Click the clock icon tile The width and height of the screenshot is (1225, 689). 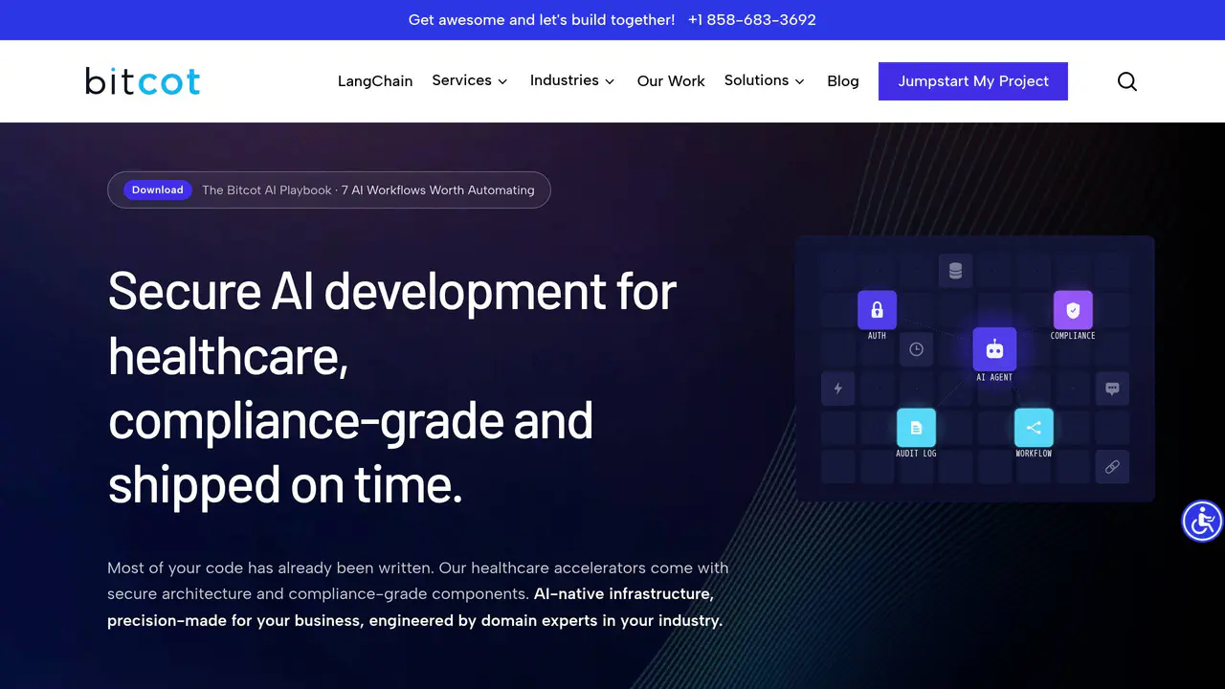point(916,349)
